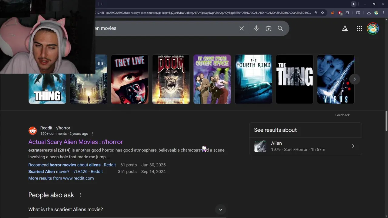Viewport: 388px width, 218px height.
Task: Open Search Labs flask icon
Action: pos(345,28)
